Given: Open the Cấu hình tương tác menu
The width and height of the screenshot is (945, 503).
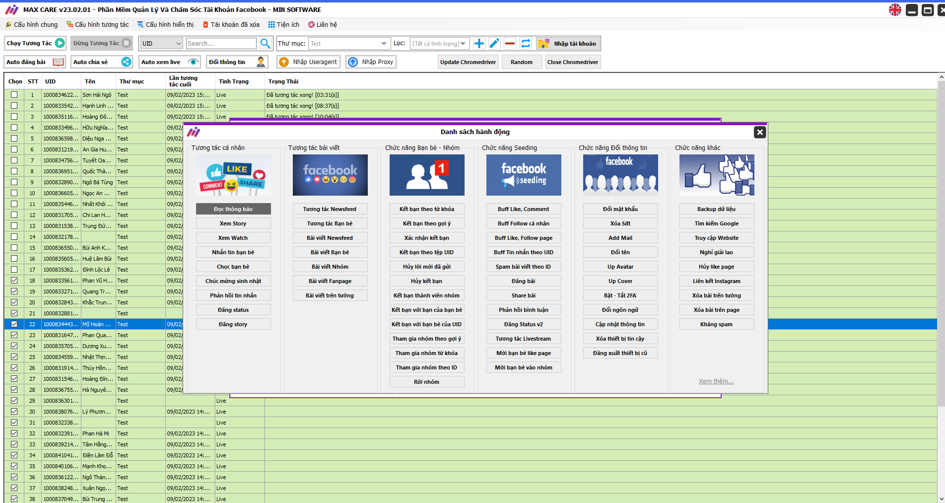Looking at the screenshot, I should (x=97, y=24).
